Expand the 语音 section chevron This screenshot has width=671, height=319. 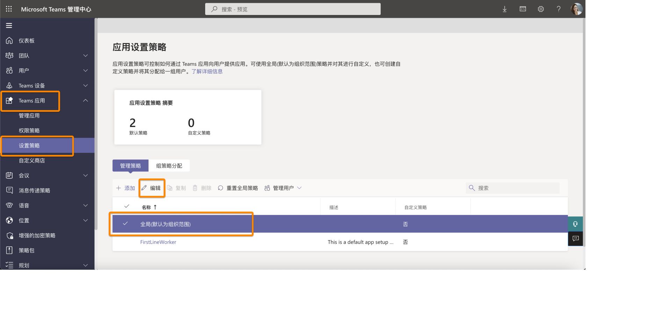[86, 205]
